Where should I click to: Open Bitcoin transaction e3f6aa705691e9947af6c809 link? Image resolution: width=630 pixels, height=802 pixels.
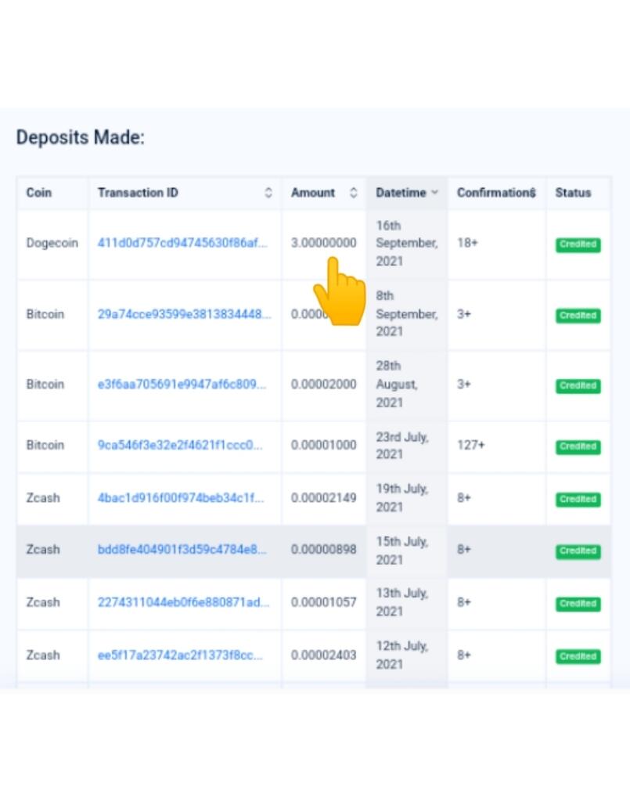coord(182,384)
